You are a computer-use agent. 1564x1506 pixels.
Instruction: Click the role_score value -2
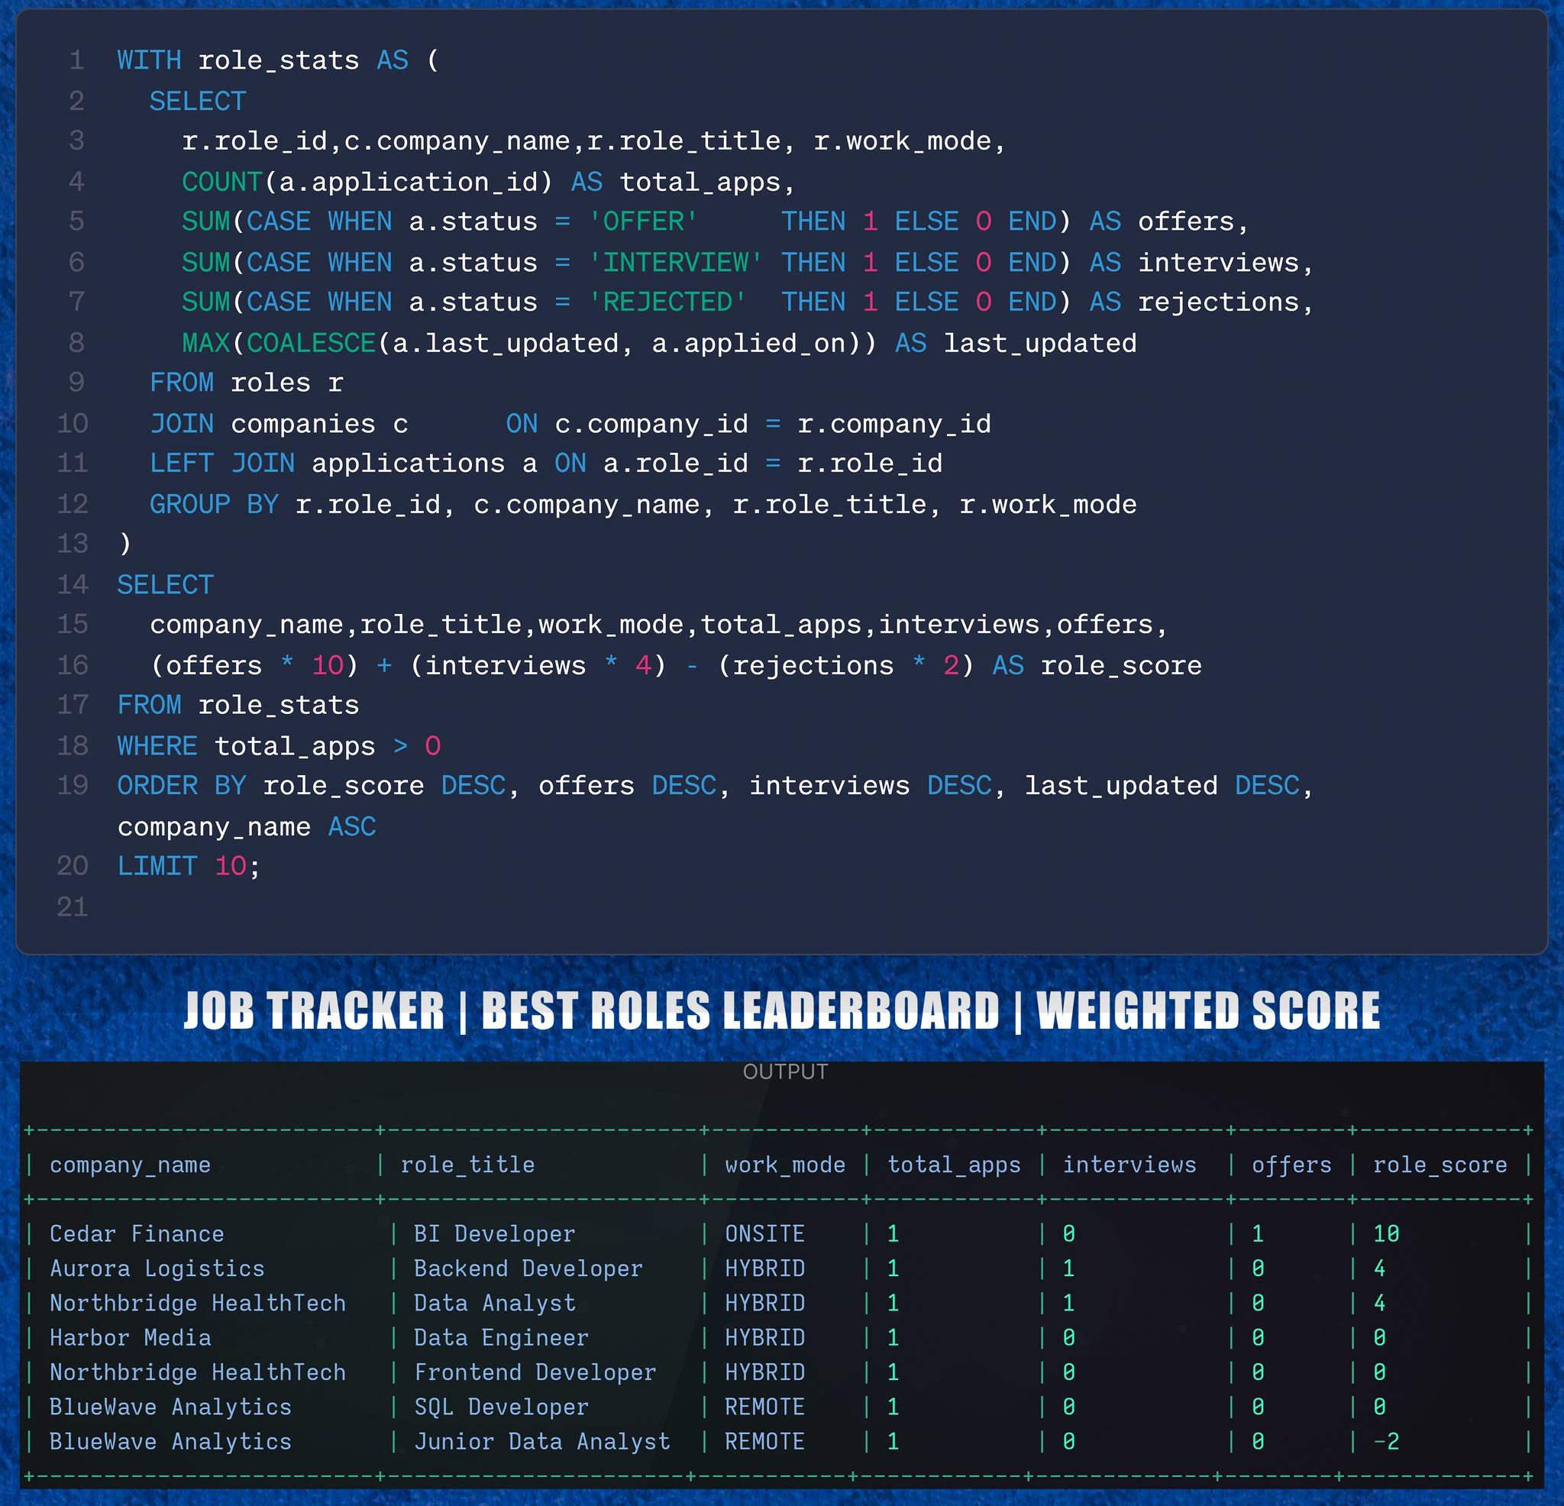tap(1386, 1441)
